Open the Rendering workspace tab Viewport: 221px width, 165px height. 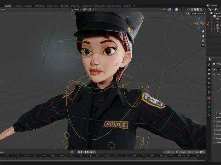87,6
